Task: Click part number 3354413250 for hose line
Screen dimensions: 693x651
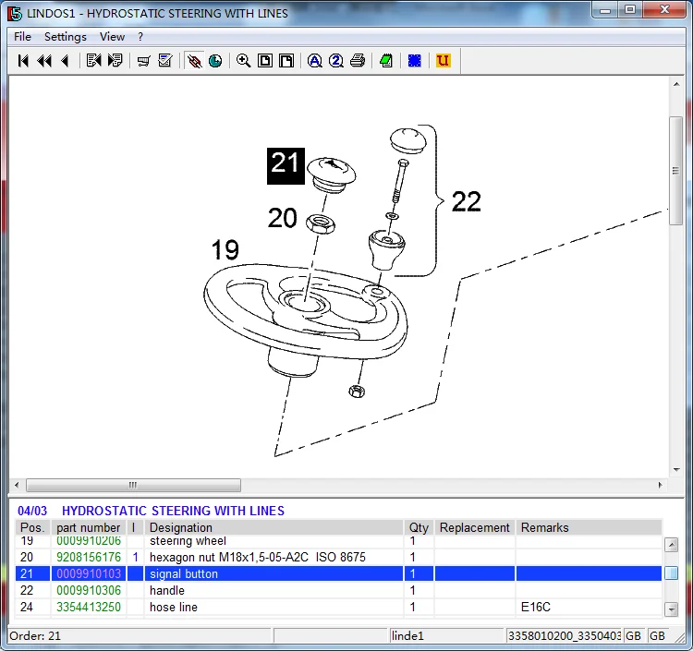Action: point(89,608)
